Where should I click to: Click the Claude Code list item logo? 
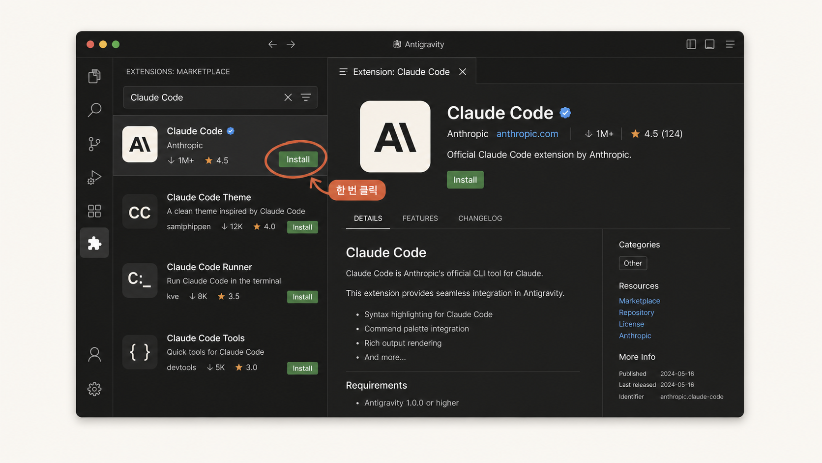click(x=140, y=144)
